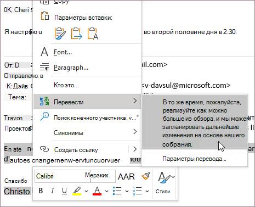Screen dimensions: 255x207
Task: Click the Translate icon beside Перевести
Action: tap(44, 101)
